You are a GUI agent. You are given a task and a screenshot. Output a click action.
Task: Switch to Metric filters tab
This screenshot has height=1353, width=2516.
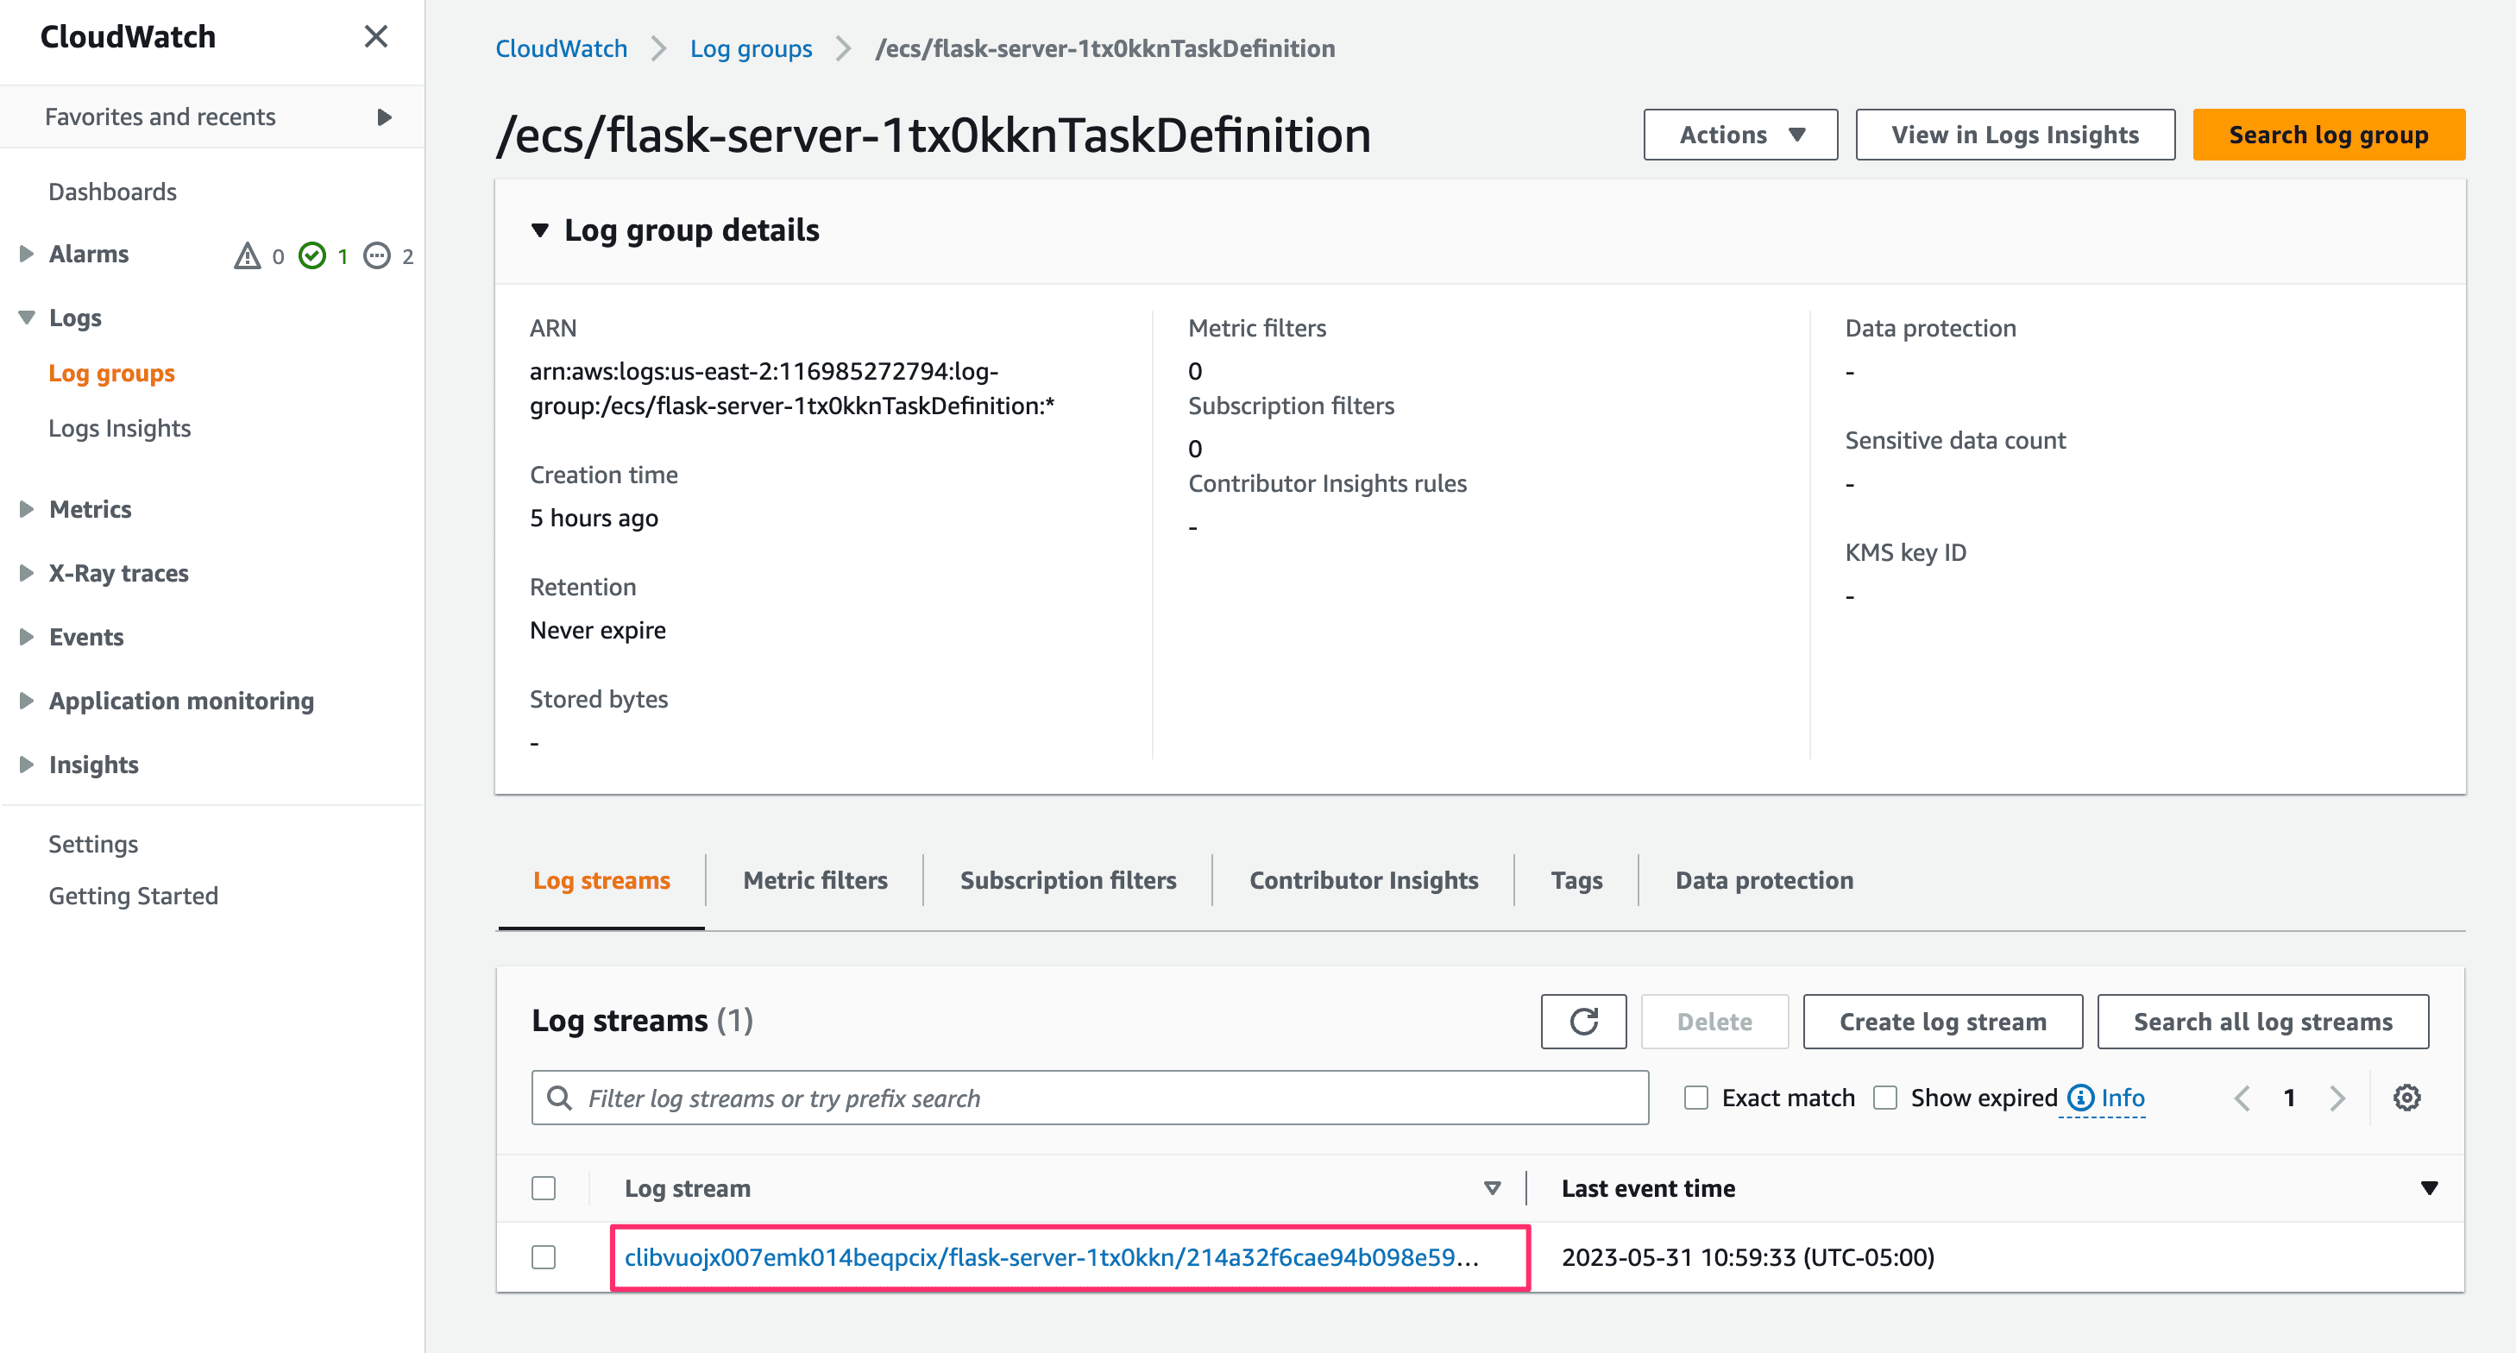click(x=815, y=880)
